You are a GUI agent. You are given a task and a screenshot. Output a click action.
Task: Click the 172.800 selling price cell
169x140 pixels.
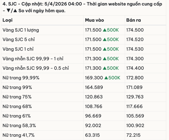(135, 78)
